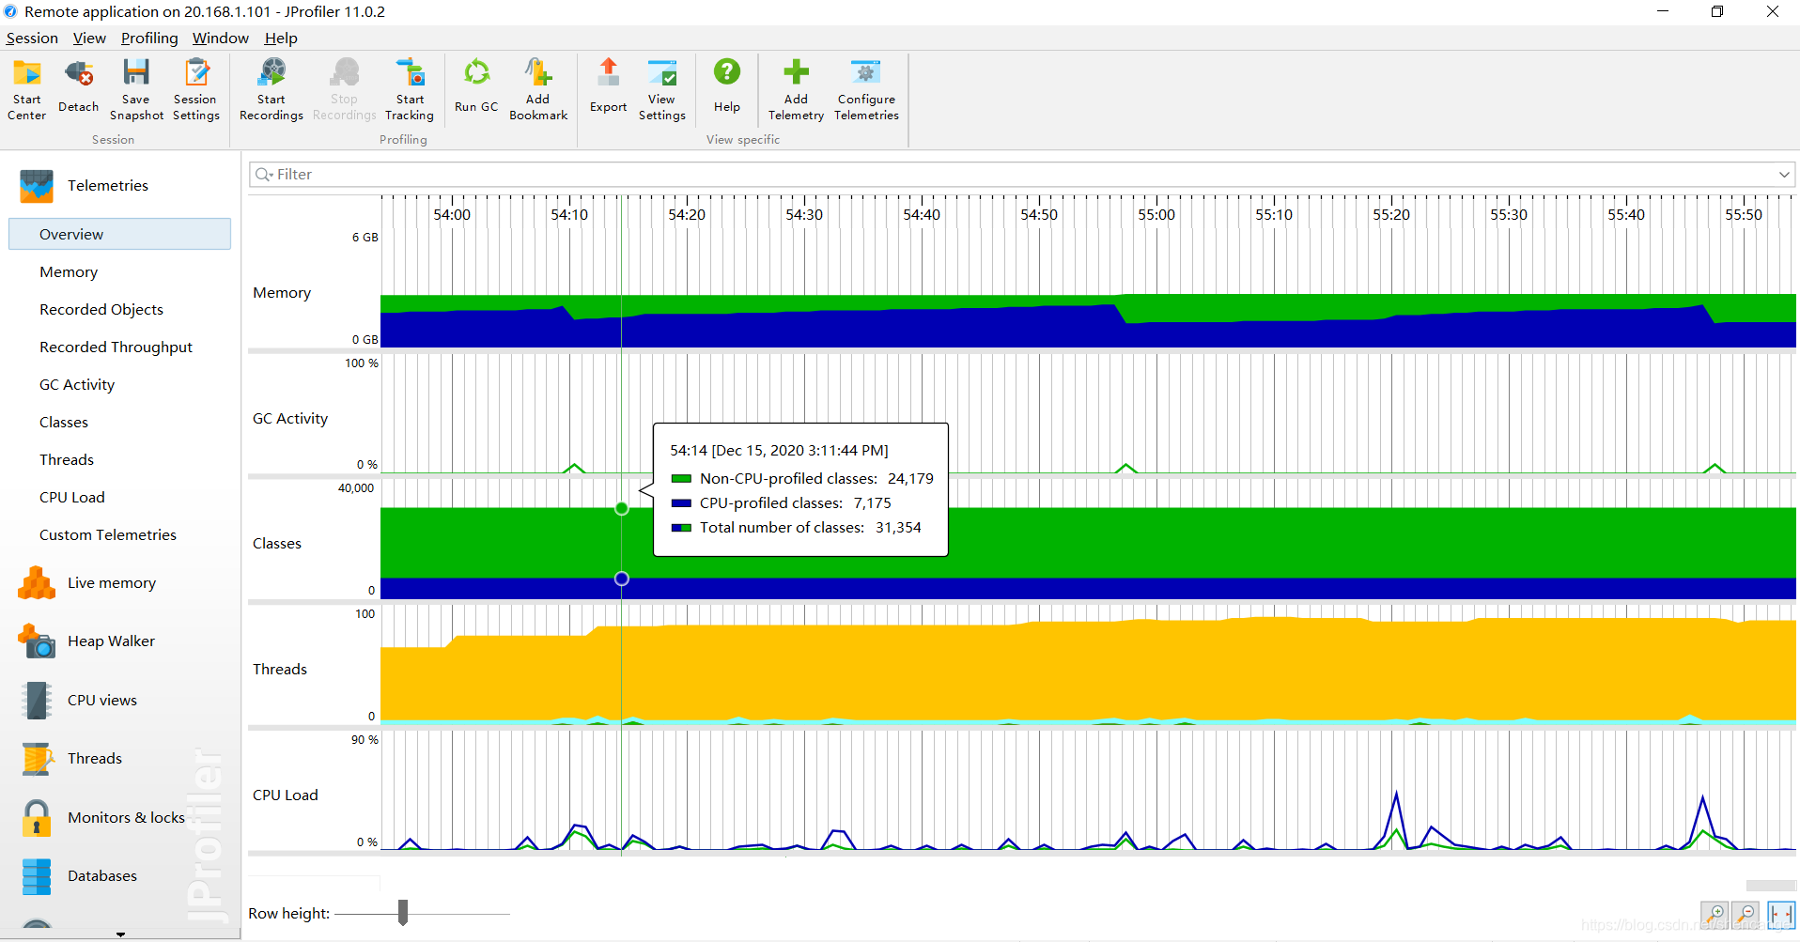Open the Help menu
This screenshot has width=1800, height=942.
pos(281,39)
